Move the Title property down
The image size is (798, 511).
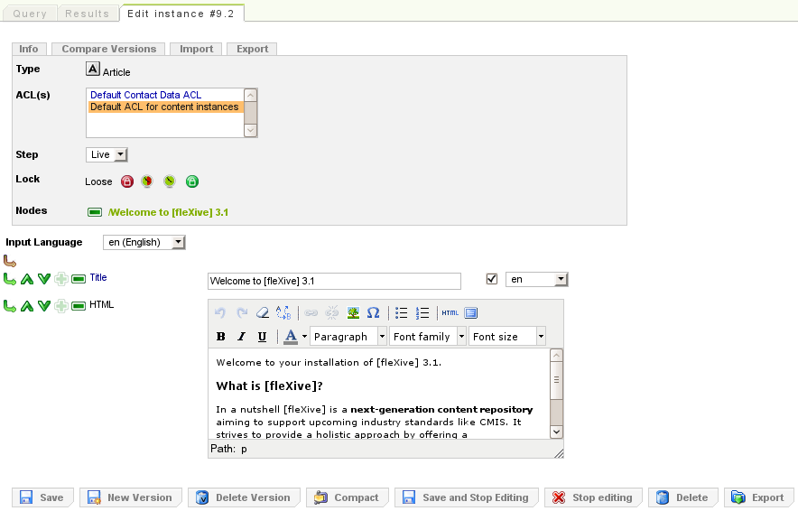(x=44, y=278)
